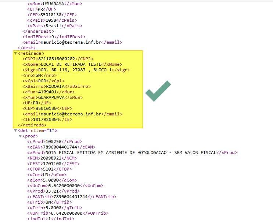Select the xMun GUARAPUAVA line

(x=53, y=97)
